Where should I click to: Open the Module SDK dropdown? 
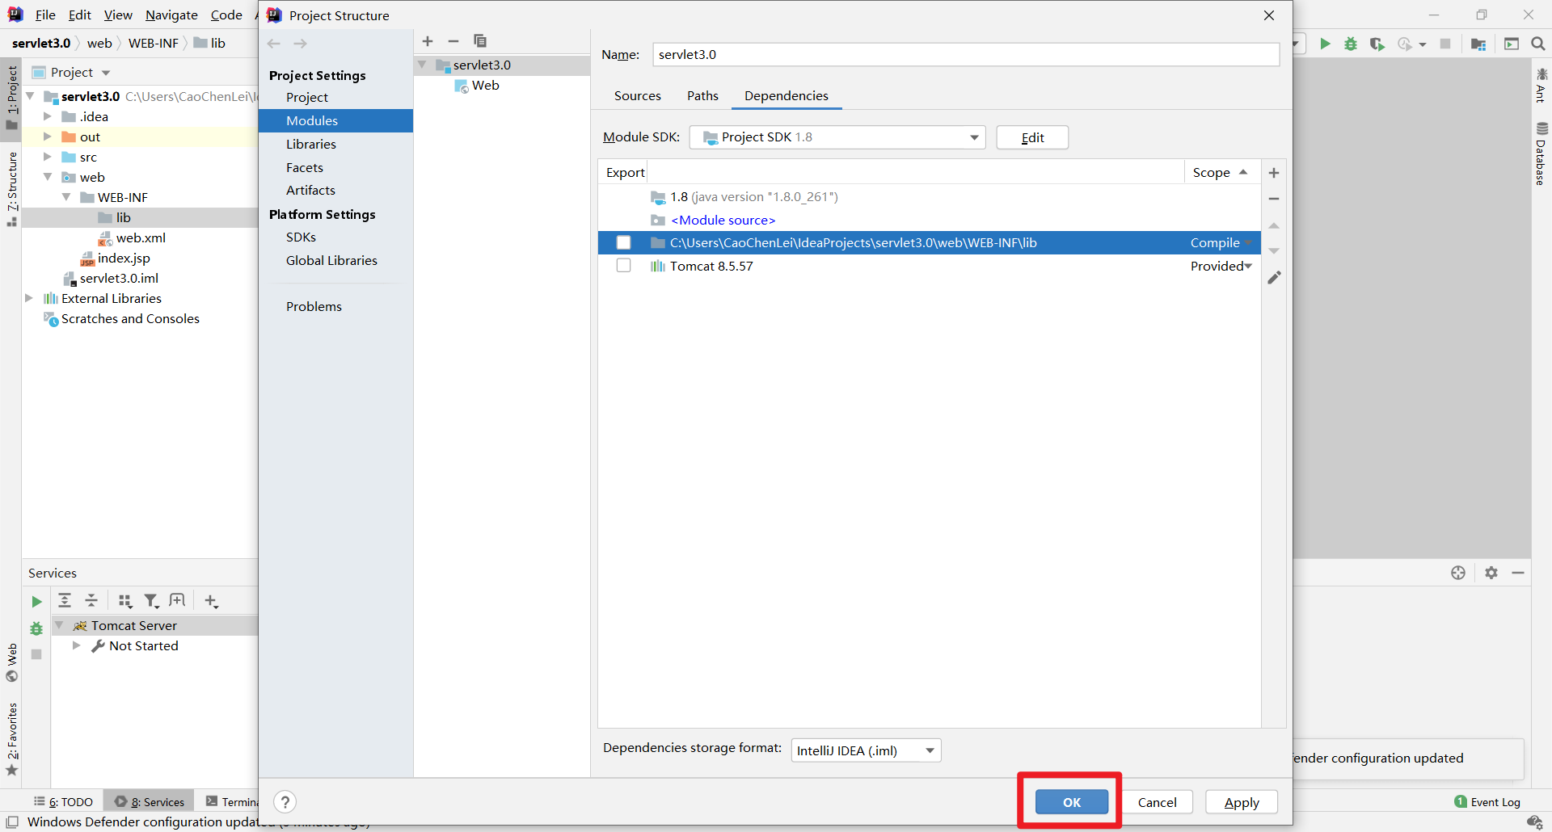pyautogui.click(x=837, y=137)
